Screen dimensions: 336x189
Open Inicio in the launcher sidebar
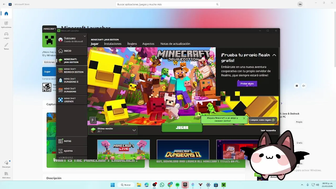pyautogui.click(x=72, y=51)
